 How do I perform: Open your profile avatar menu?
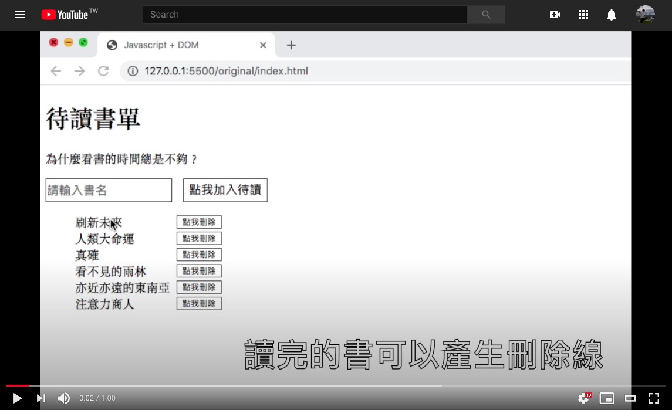click(x=645, y=15)
